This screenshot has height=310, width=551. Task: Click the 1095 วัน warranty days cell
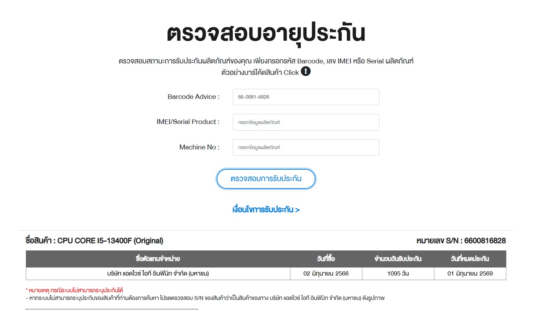point(398,273)
